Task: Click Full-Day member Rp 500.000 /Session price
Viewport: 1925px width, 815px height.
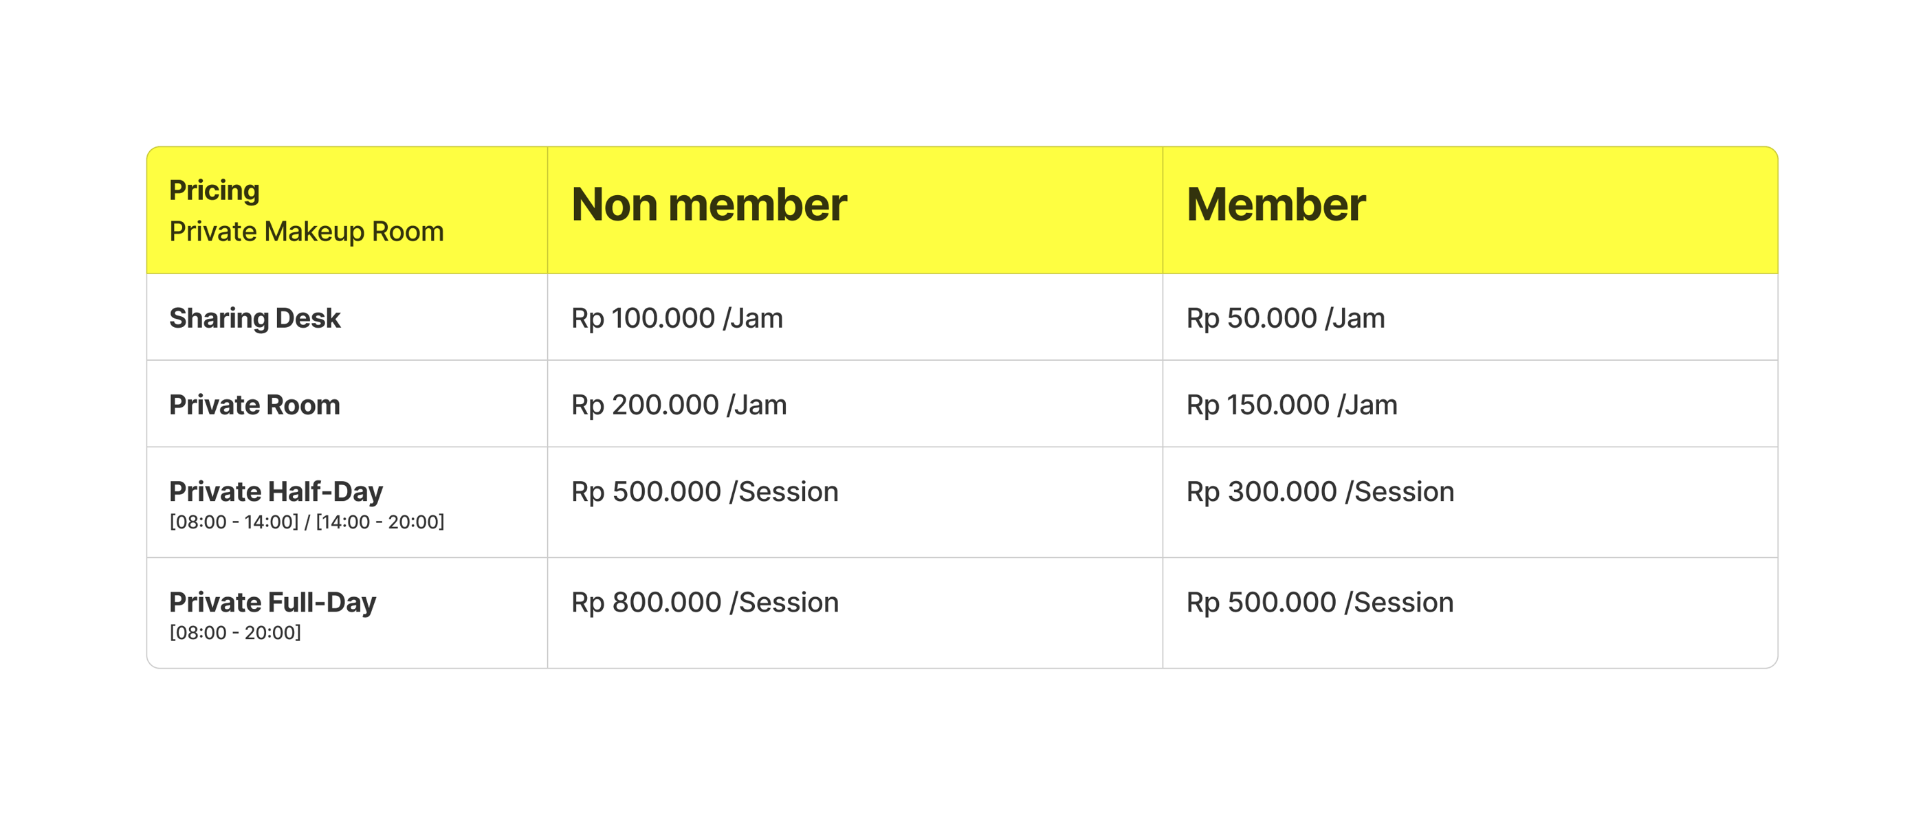Action: [x=1320, y=602]
